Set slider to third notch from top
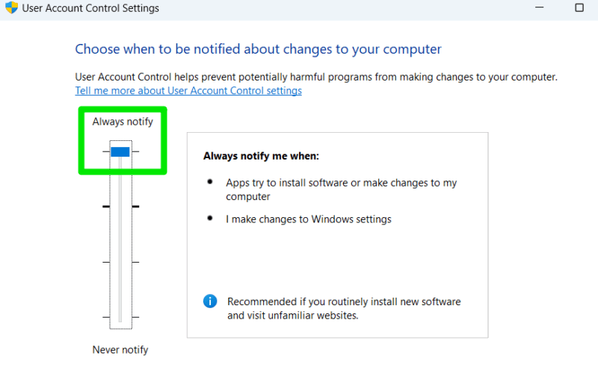Screen dimensions: 598x376 pos(120,262)
